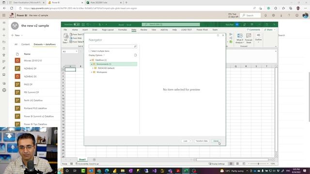This screenshot has height=174, width=310.
Task: Click the Power BI Search box
Action: (250, 15)
